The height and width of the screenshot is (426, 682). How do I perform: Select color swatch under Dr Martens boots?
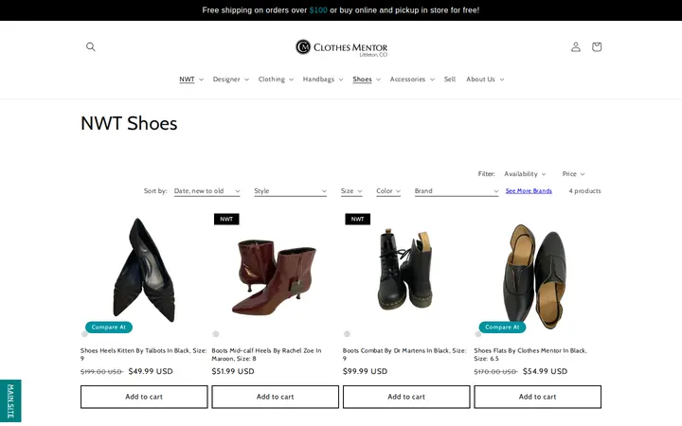point(347,334)
